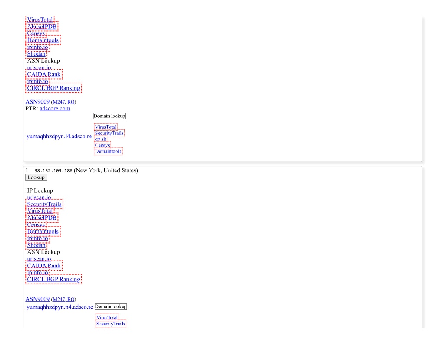The width and height of the screenshot is (445, 344).
Task: Click "ASN Lookup" heading in 38.132.109.186 card
Action: 43,252
